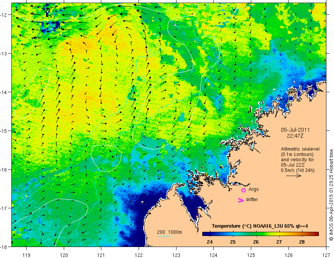Click the longitude label 120
Screen dimensions: 334x258
(64, 255)
